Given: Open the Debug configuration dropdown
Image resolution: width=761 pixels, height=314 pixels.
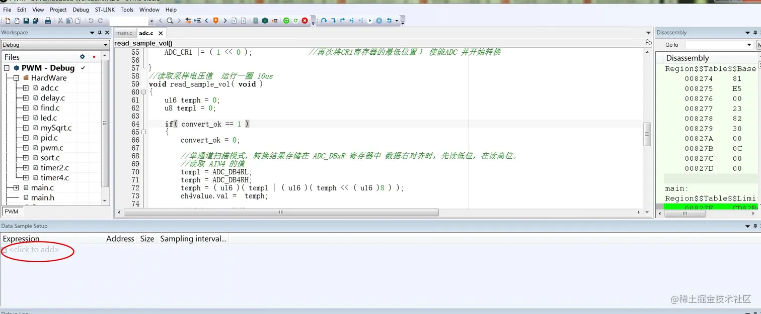Looking at the screenshot, I should [106, 45].
